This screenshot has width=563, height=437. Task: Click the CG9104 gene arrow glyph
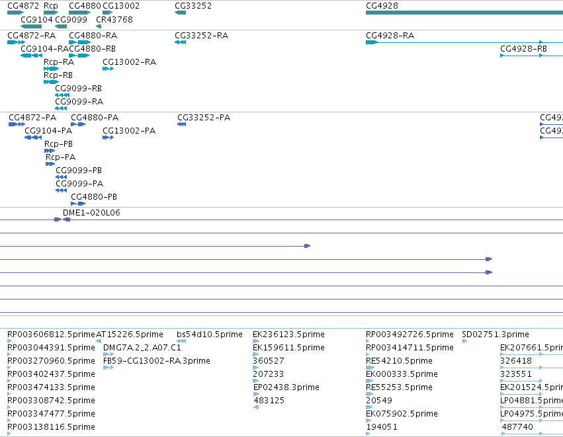click(31, 26)
